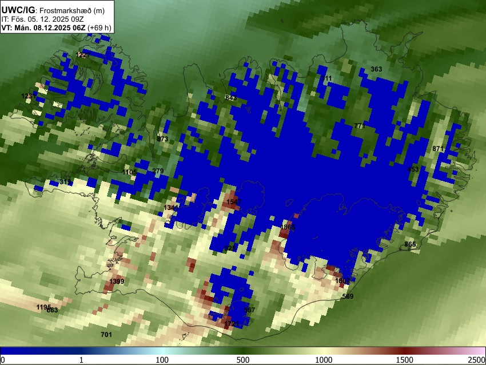Click the legend tick label 100
Screen dimensions: 486x365
(x=162, y=360)
